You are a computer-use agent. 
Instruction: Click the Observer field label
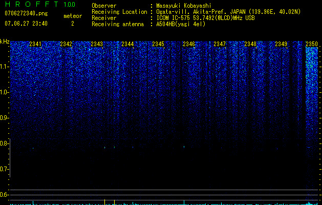coord(104,6)
